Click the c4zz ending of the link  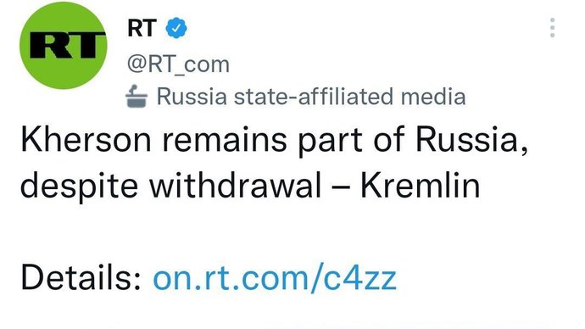[359, 278]
